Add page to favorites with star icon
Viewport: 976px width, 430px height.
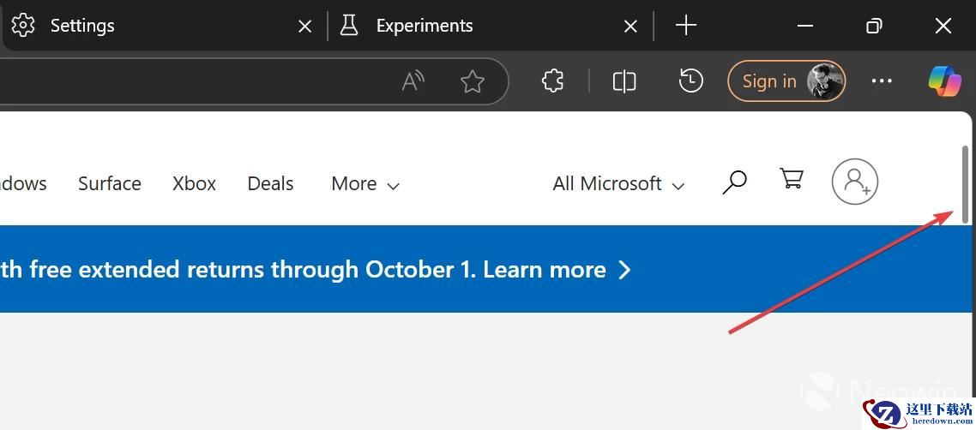pyautogui.click(x=473, y=81)
